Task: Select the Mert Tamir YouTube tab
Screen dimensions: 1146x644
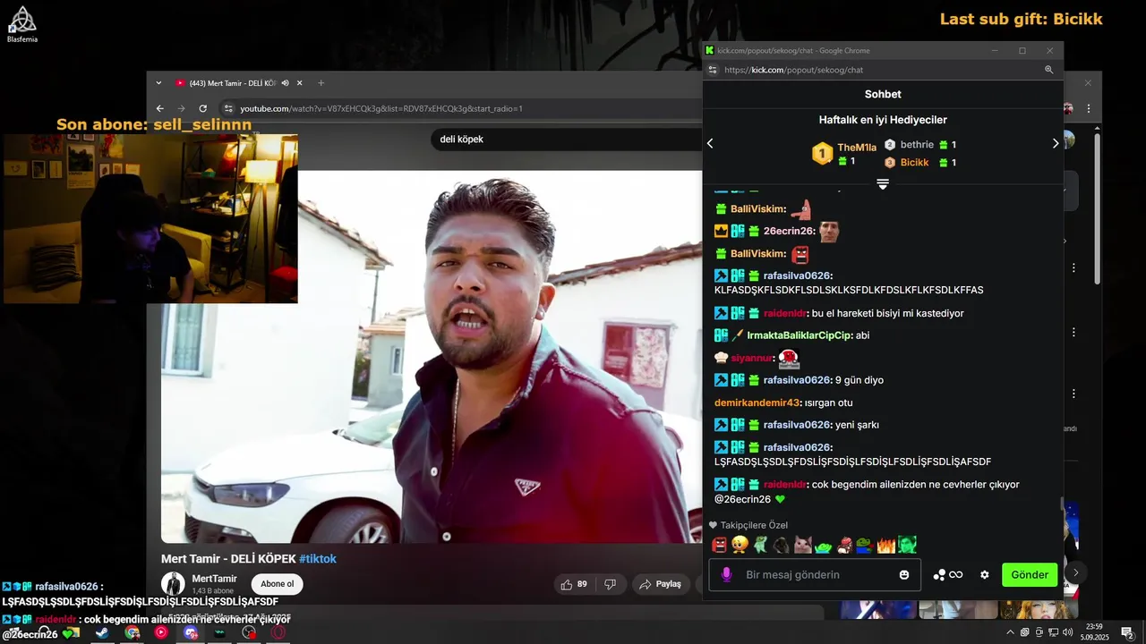Action: point(231,83)
